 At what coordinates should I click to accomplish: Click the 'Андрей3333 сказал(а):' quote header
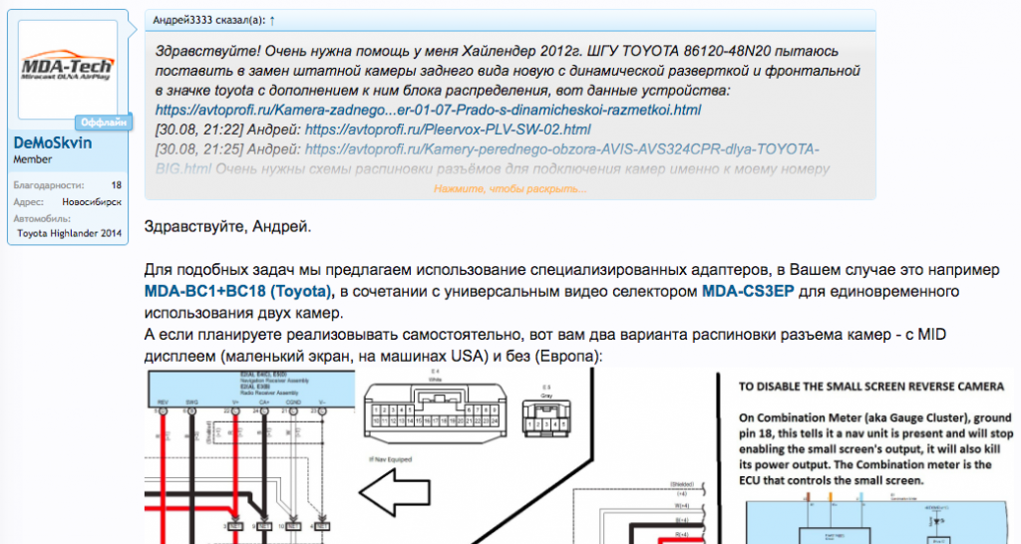pos(209,20)
